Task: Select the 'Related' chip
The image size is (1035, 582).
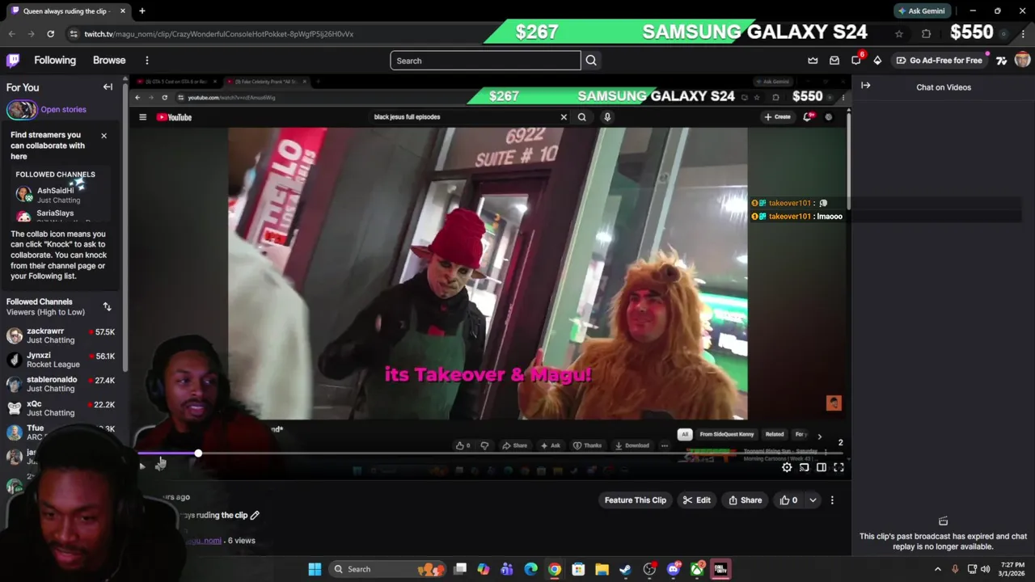Action: (775, 434)
